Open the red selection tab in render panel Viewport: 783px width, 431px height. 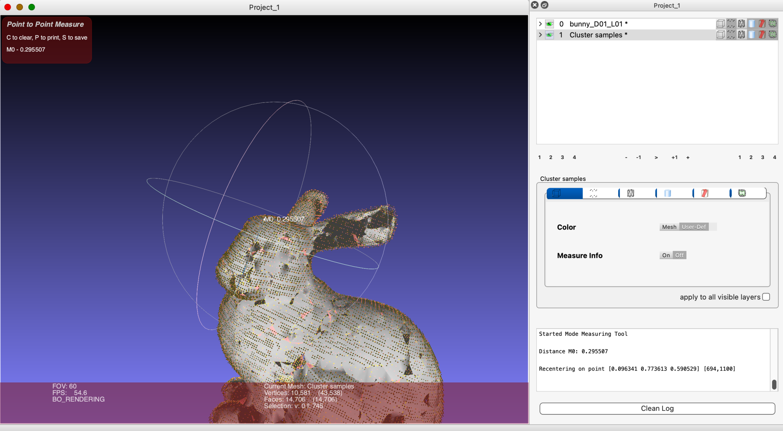[x=705, y=194]
